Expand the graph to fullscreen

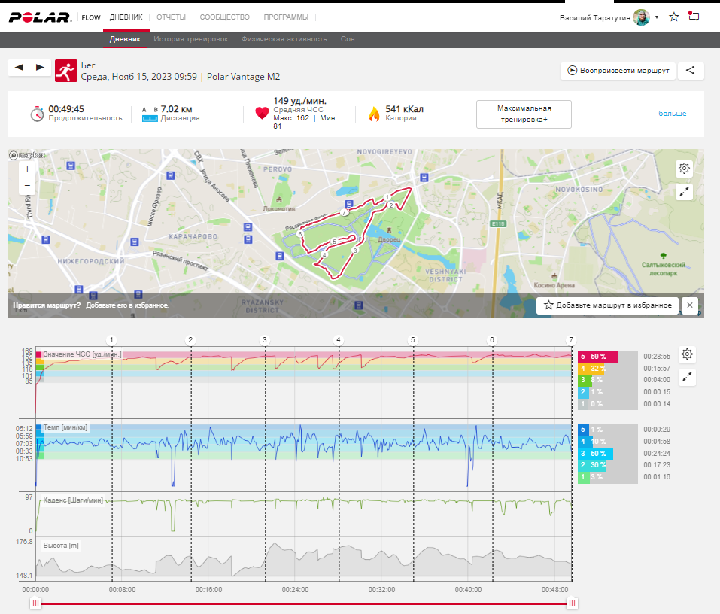pyautogui.click(x=687, y=378)
